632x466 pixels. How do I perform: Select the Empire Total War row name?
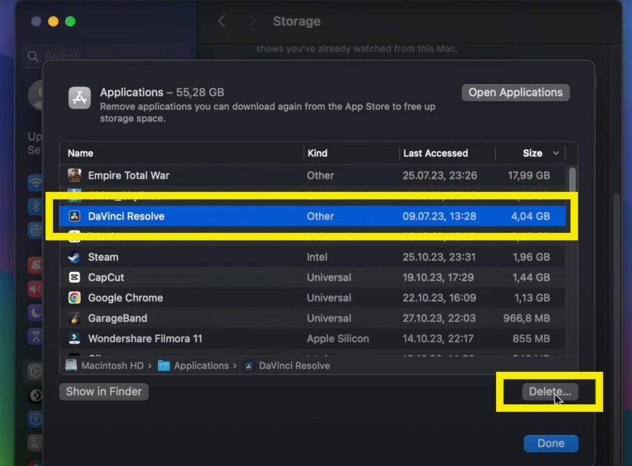point(128,176)
